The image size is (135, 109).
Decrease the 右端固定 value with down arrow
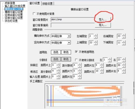pyautogui.click(x=124, y=37)
